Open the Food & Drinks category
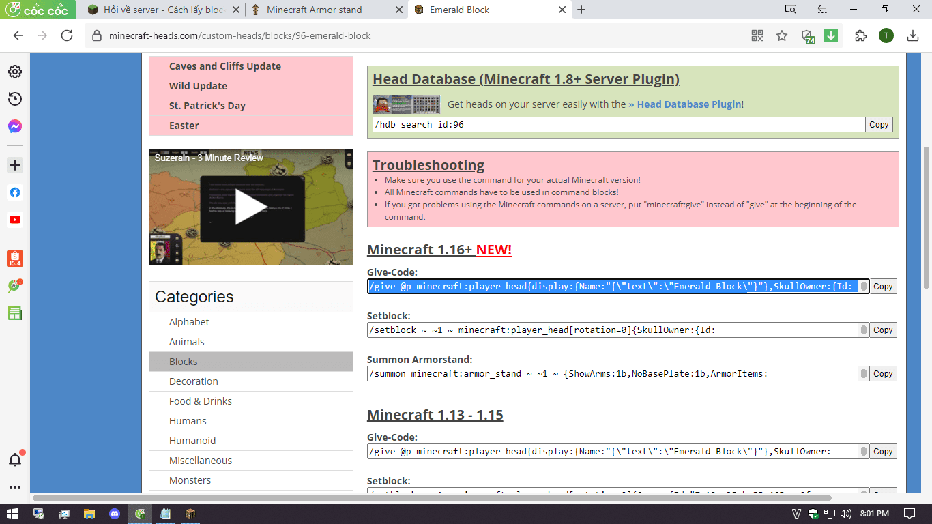Viewport: 932px width, 524px height. 201,401
